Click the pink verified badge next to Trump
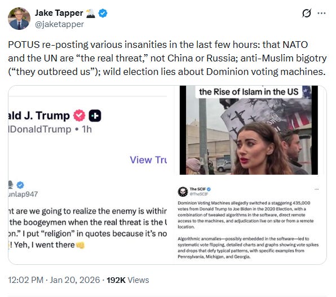The height and width of the screenshot is (297, 336). click(x=79, y=116)
